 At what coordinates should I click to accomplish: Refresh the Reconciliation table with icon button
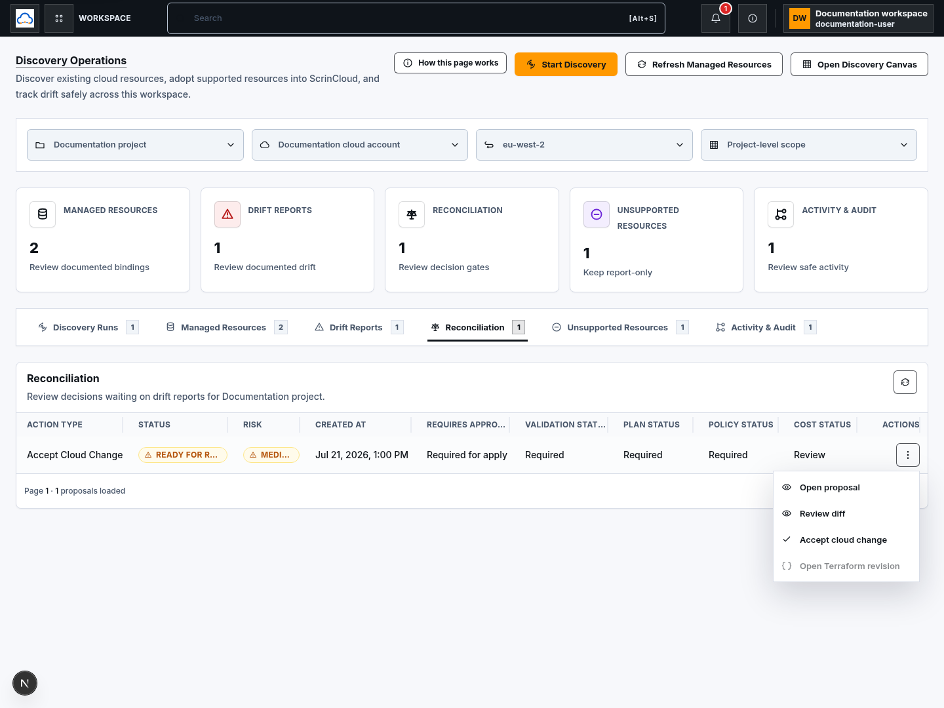coord(905,382)
